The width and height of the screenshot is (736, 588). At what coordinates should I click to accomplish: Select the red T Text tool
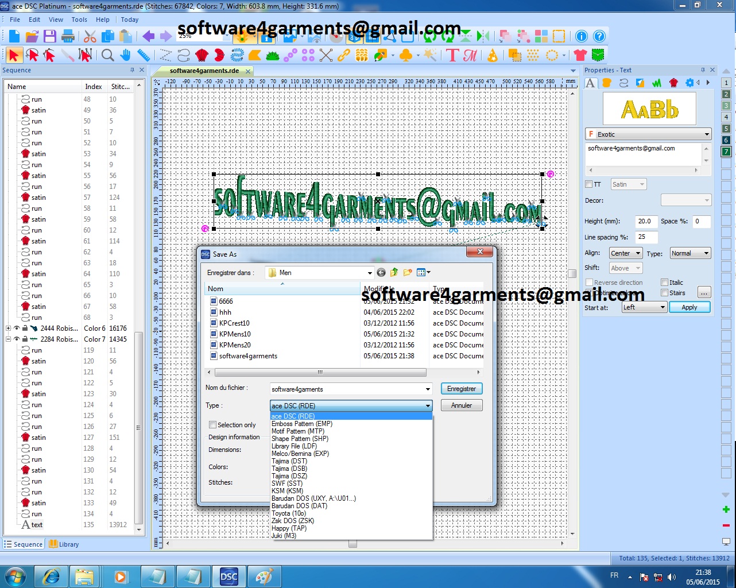(x=452, y=55)
